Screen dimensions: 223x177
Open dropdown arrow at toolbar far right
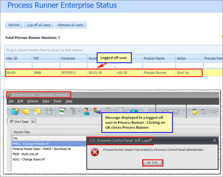[x=217, y=112]
